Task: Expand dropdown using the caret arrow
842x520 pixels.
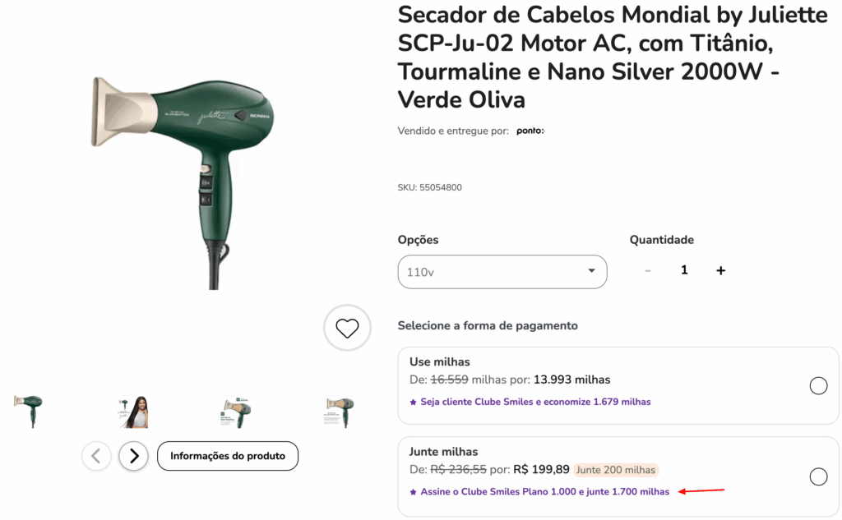Action: click(591, 270)
